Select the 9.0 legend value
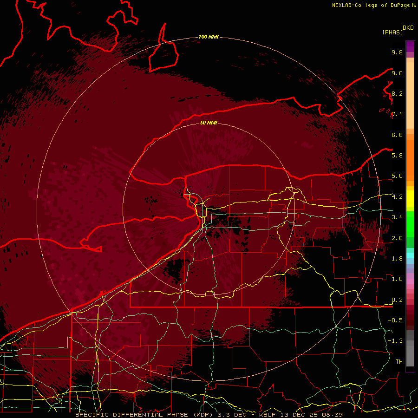 [x=397, y=73]
